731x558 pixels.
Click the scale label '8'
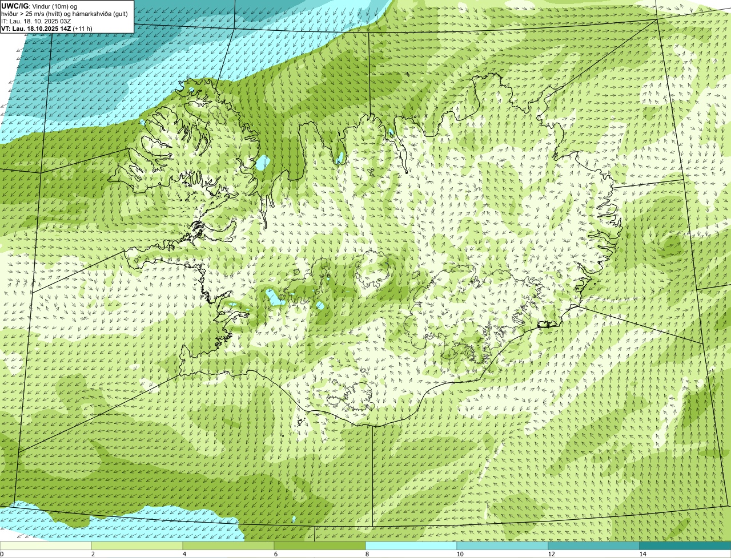pyautogui.click(x=367, y=554)
